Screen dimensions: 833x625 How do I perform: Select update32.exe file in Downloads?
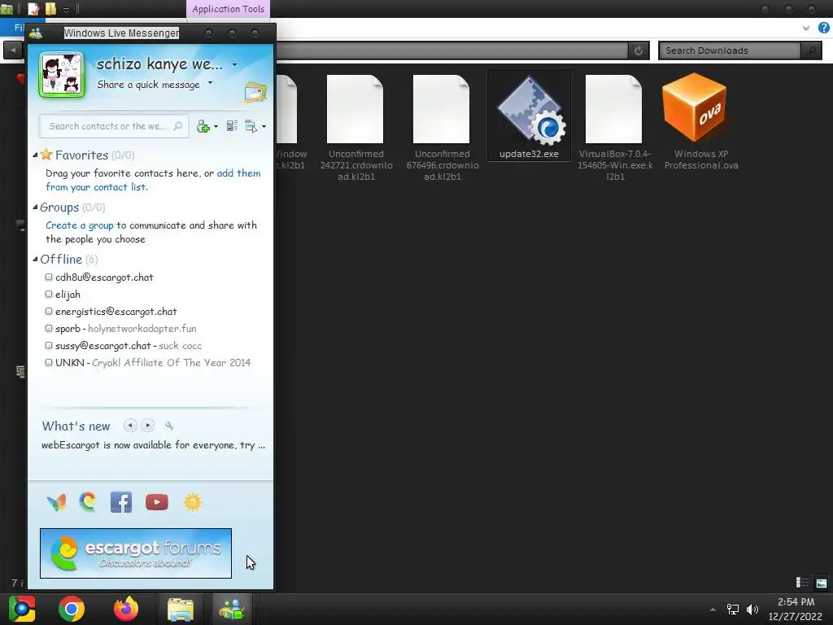click(529, 116)
